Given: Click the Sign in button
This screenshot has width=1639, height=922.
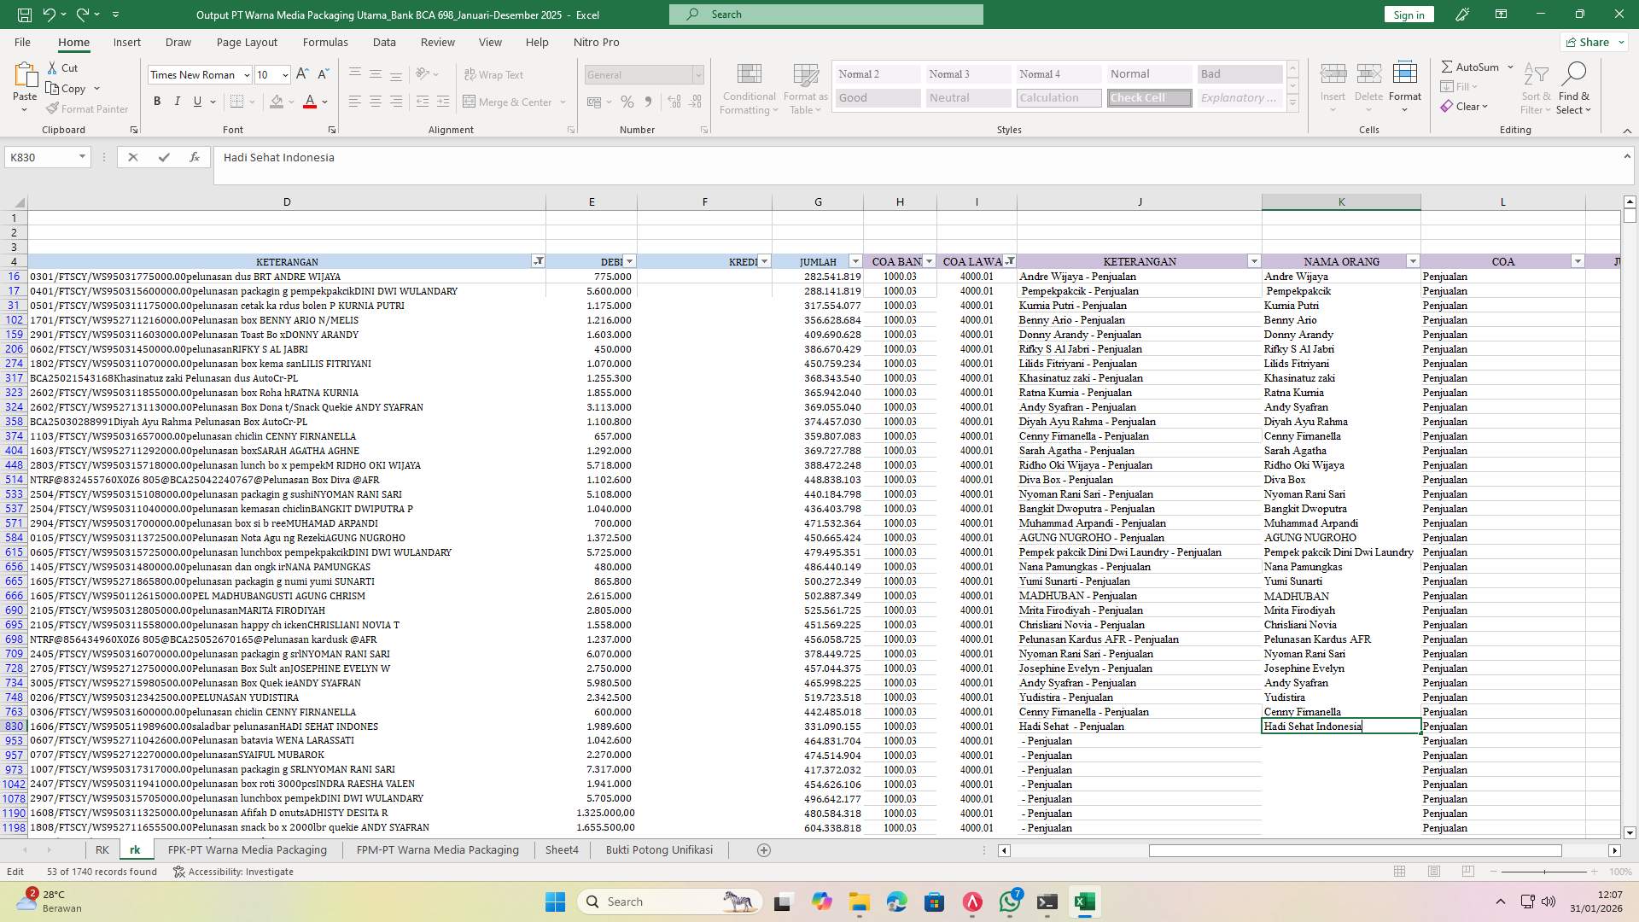Looking at the screenshot, I should pos(1408,15).
